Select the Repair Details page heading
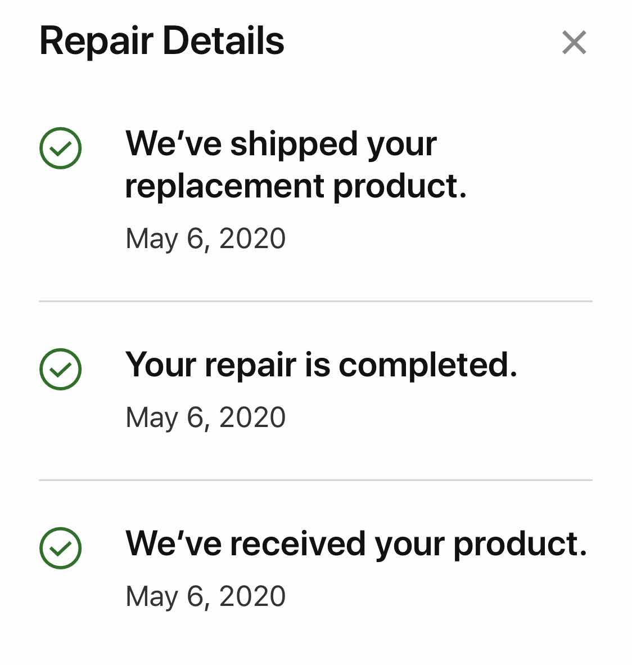The image size is (632, 665). [161, 41]
